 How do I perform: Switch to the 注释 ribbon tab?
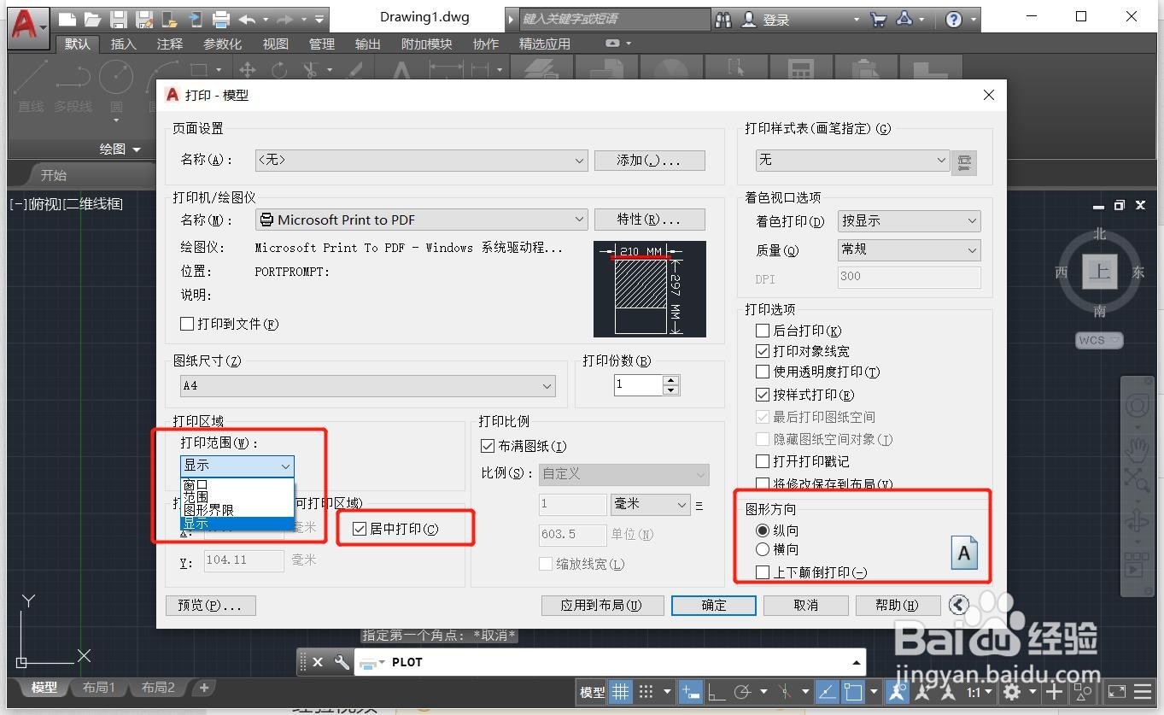click(169, 44)
